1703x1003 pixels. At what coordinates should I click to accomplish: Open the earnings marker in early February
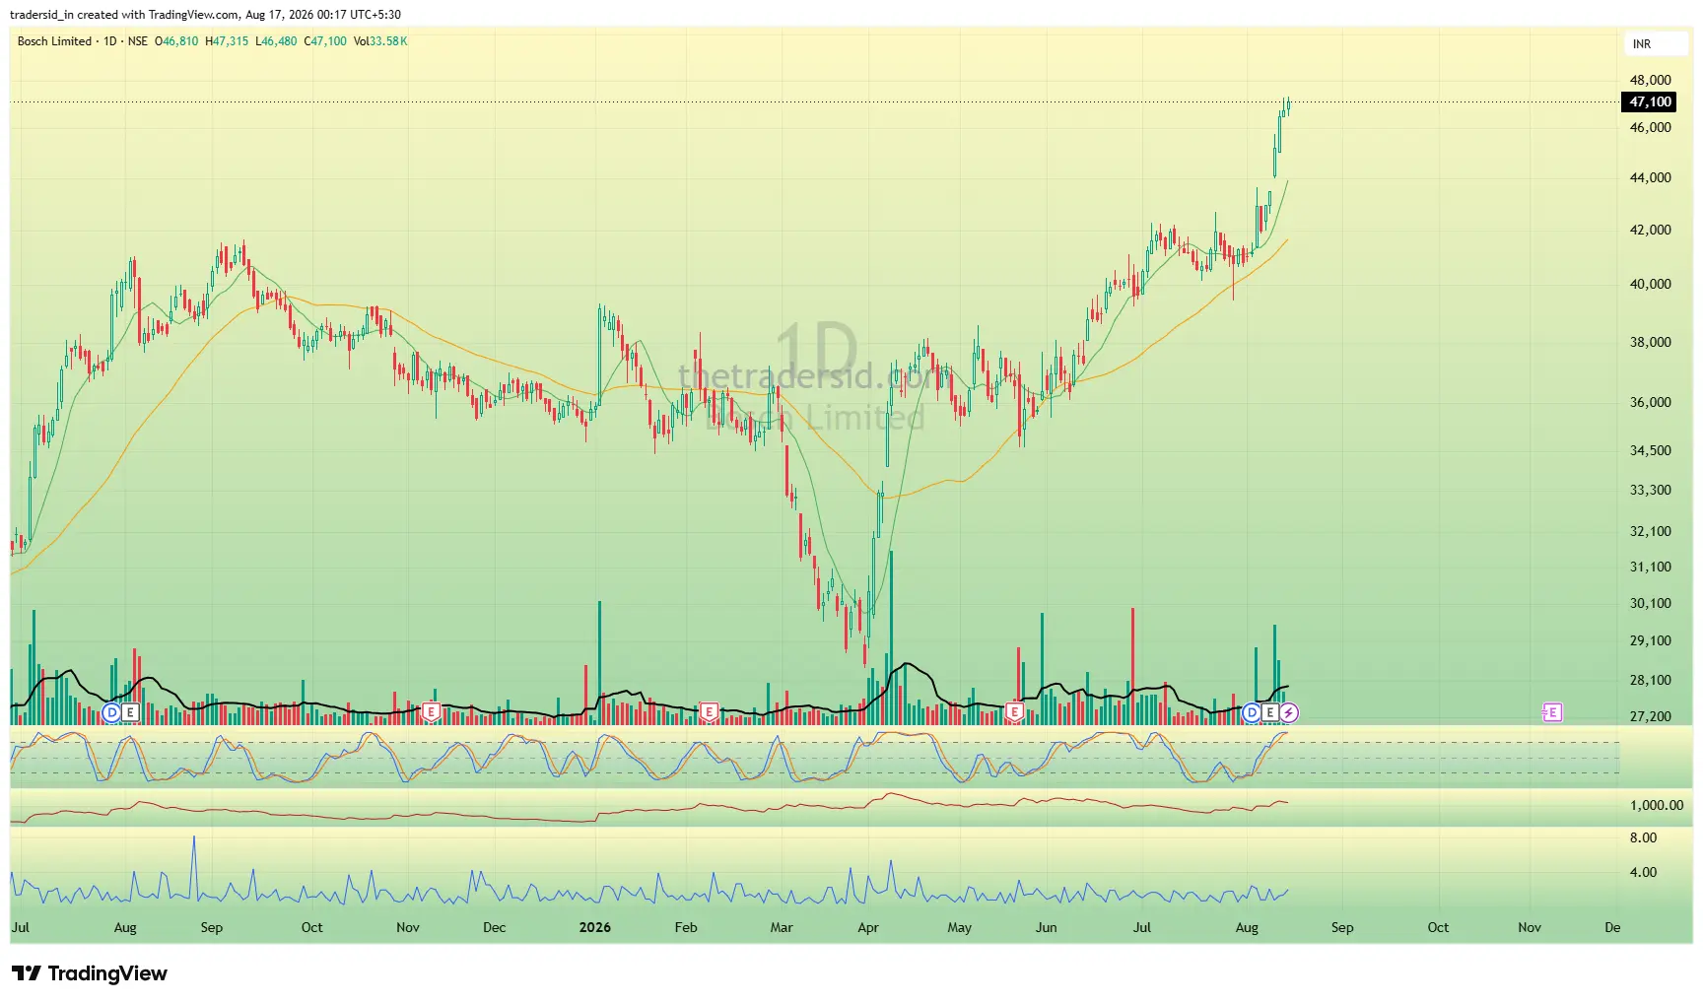tap(709, 711)
